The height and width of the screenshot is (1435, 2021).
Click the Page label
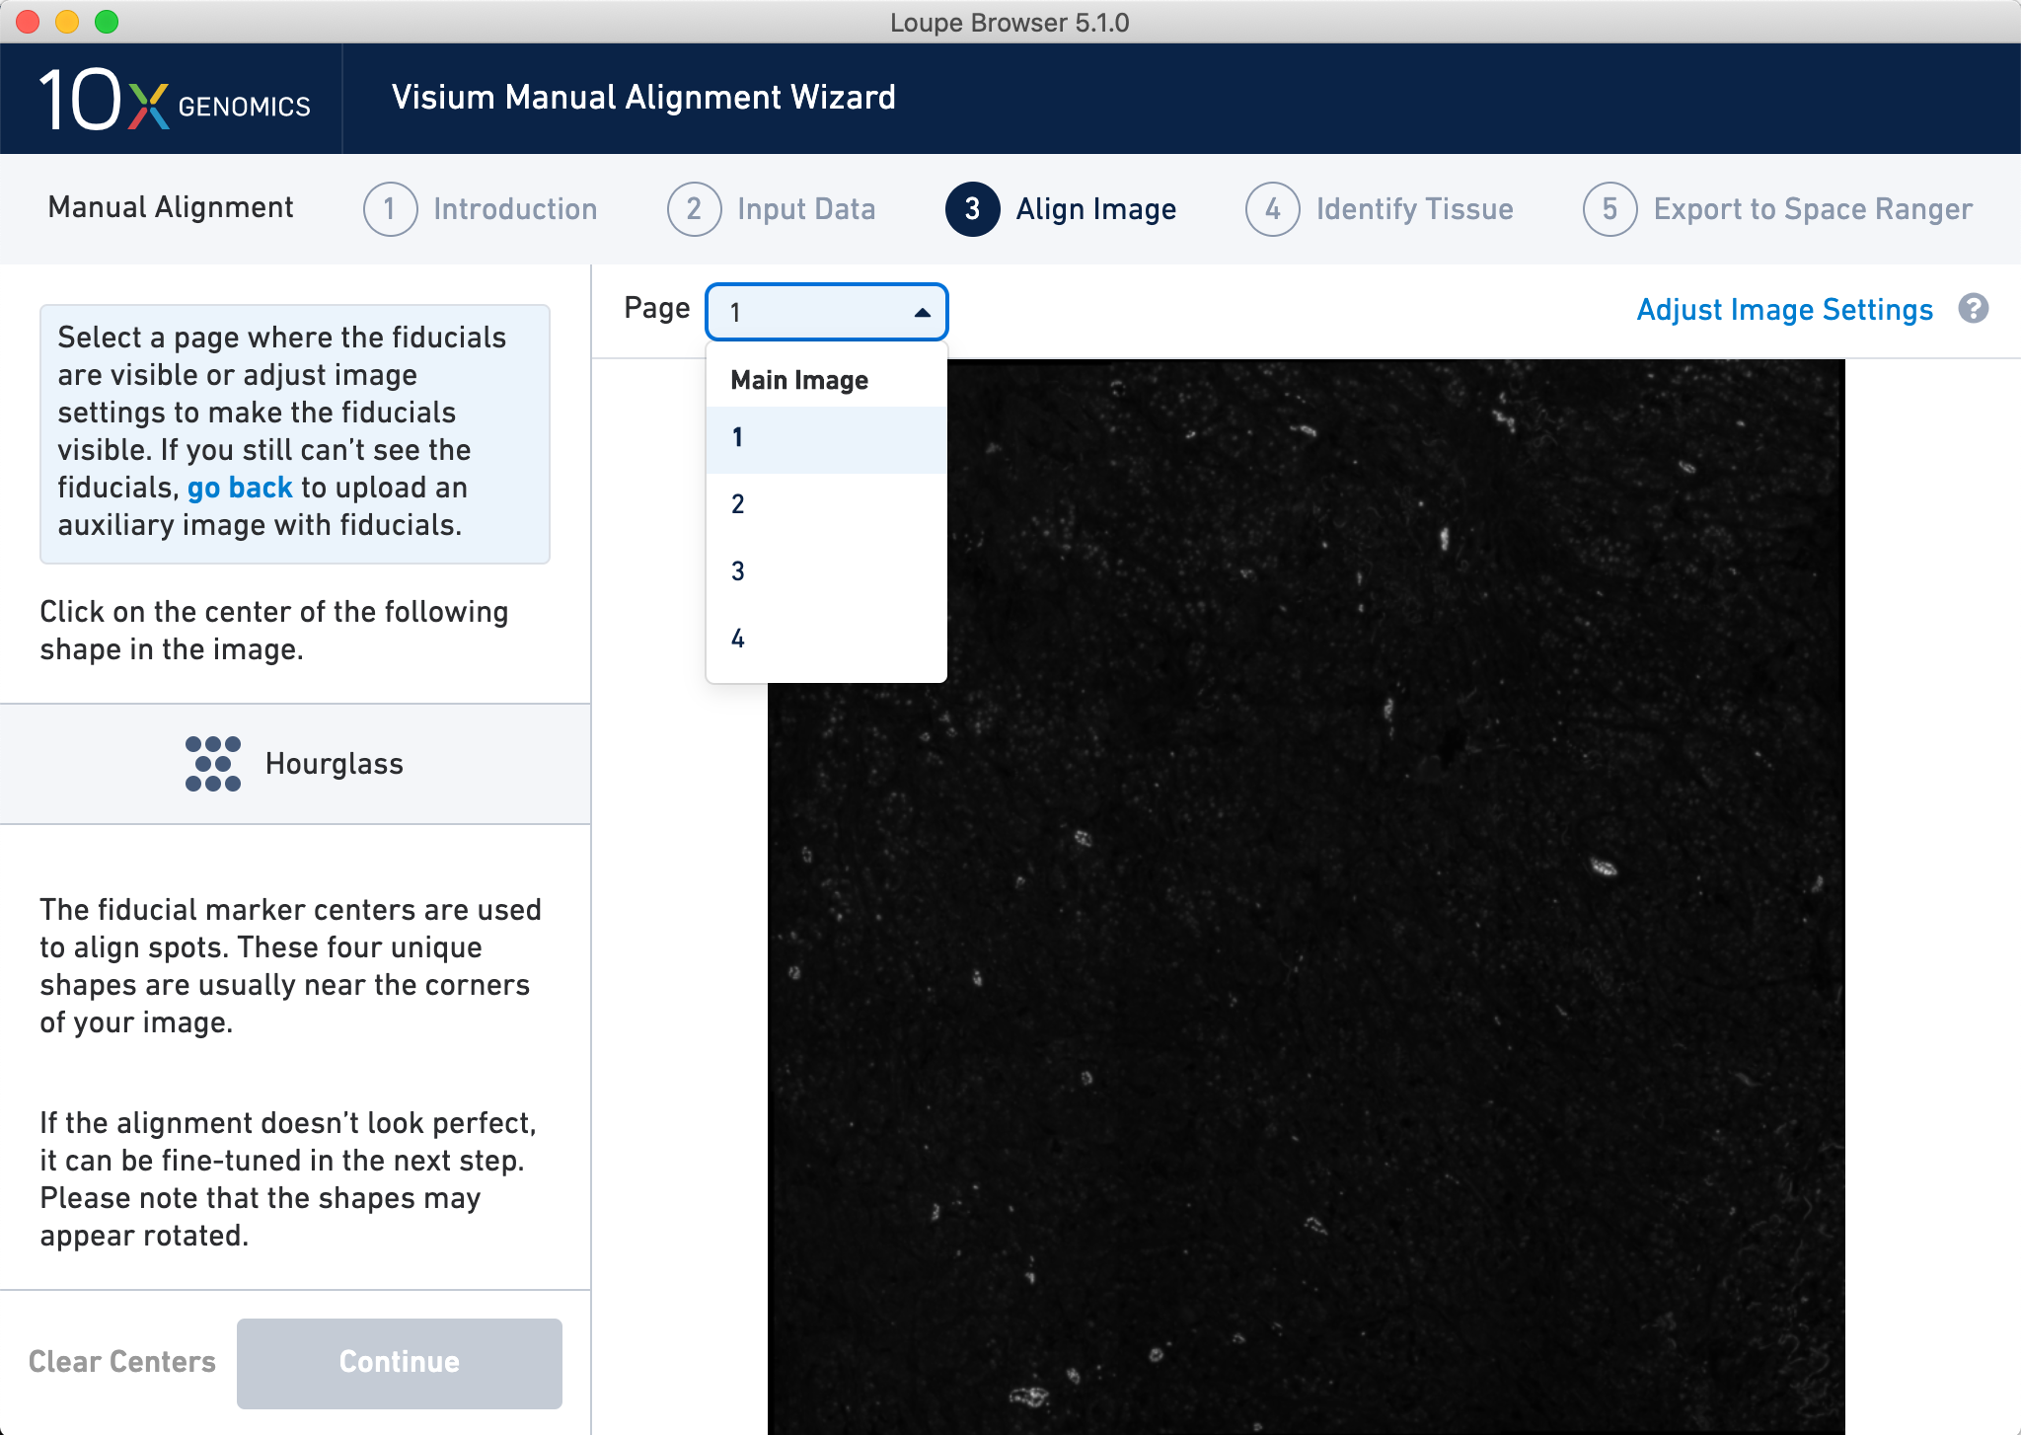pyautogui.click(x=657, y=309)
